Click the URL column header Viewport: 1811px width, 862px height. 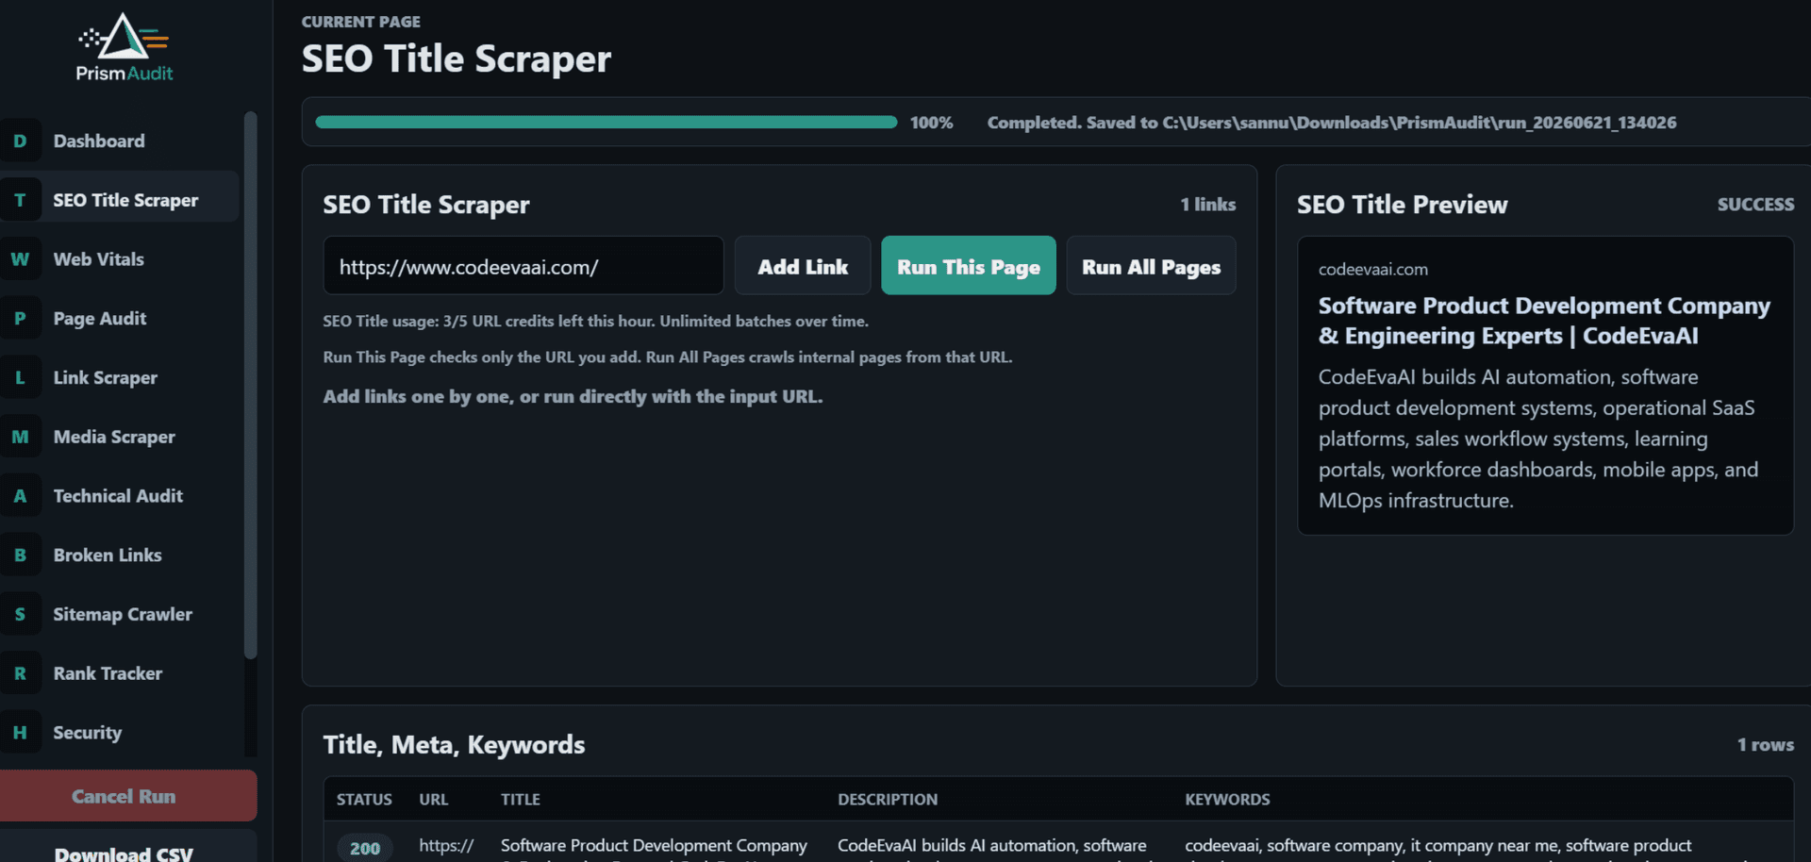(434, 800)
